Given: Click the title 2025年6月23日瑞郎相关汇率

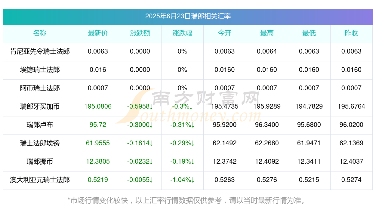Looking at the screenshot, I should coord(188,16).
